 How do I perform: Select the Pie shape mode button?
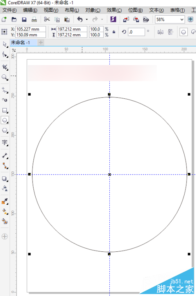coord(194,32)
